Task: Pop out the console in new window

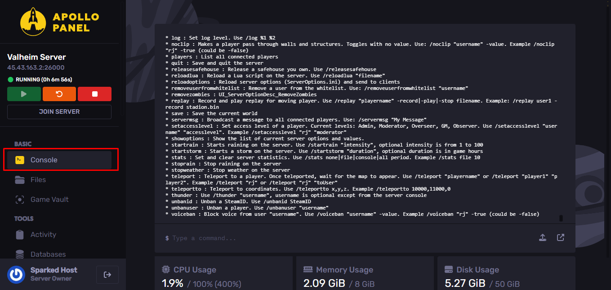Action: (561, 237)
